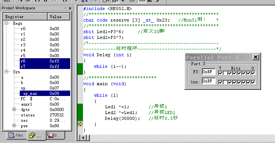Click the 'Led1 ^=1;' code line
The width and height of the screenshot is (275, 143).
tap(117, 107)
